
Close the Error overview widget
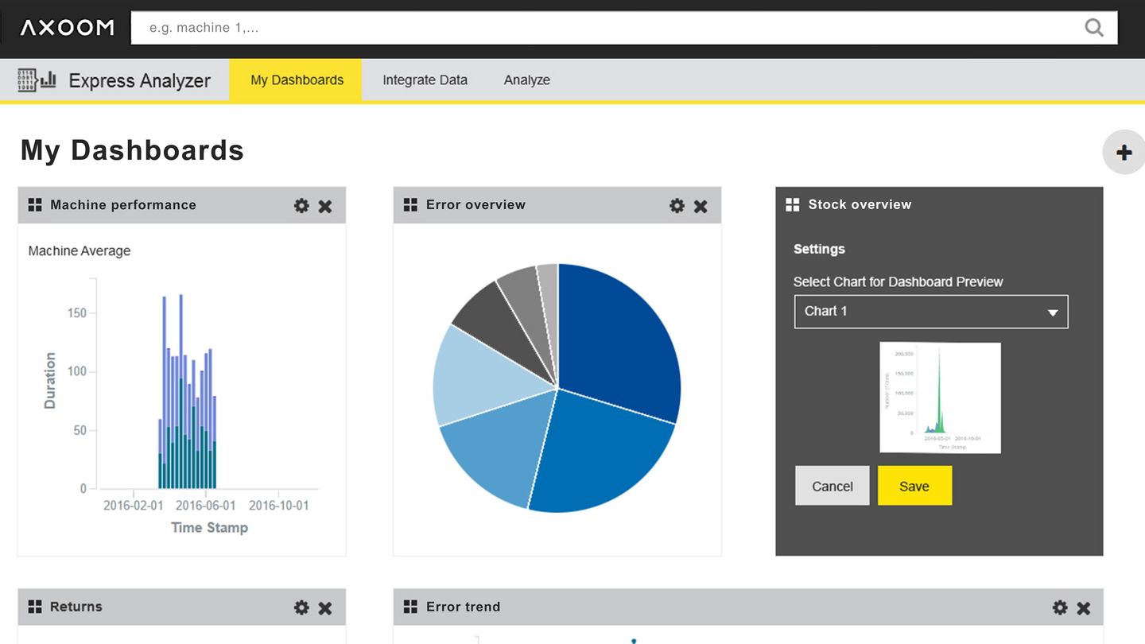[x=701, y=206]
